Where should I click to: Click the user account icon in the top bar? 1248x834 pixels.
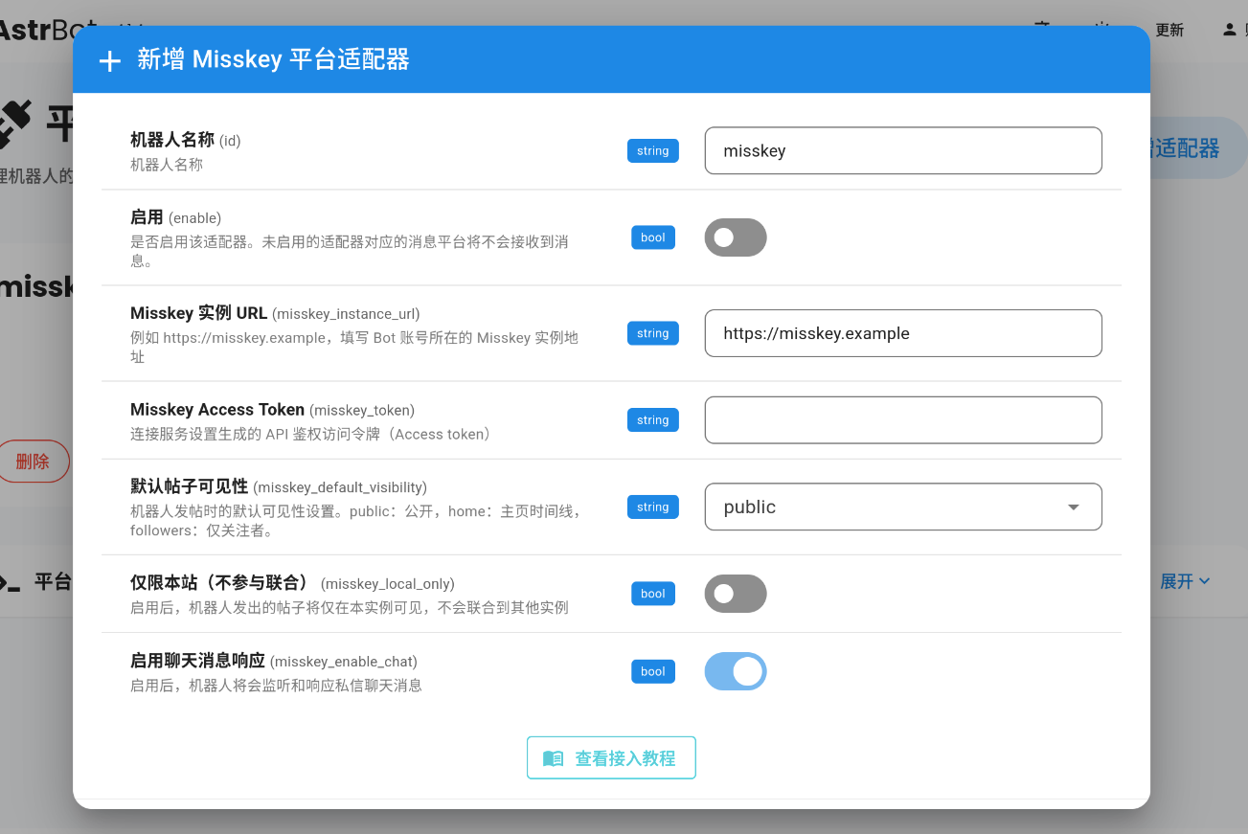[x=1230, y=29]
